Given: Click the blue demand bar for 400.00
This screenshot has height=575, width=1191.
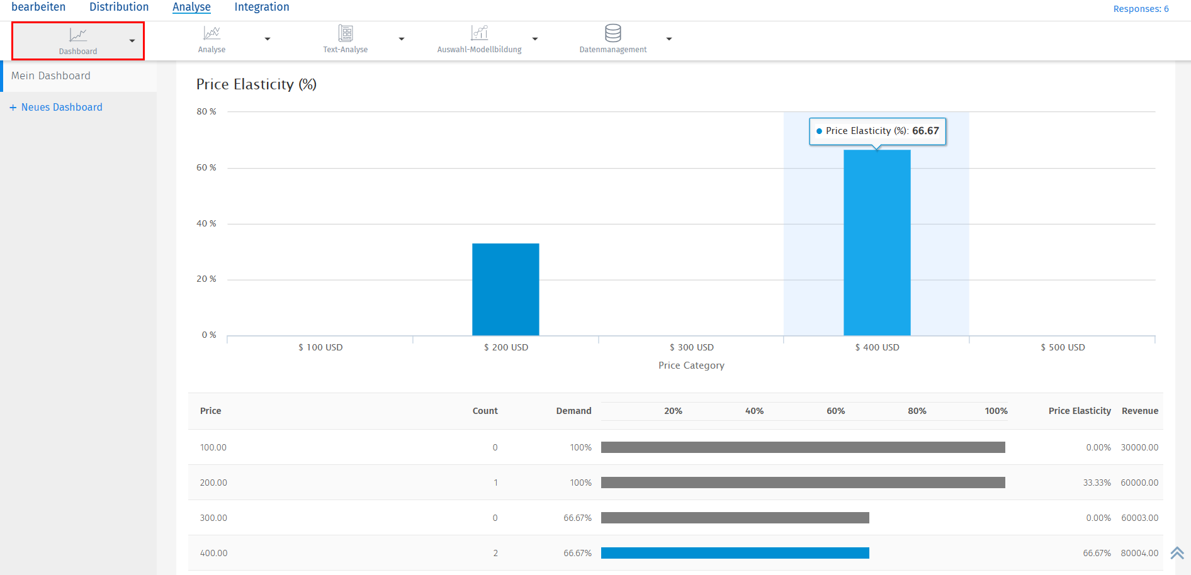Looking at the screenshot, I should tap(735, 553).
